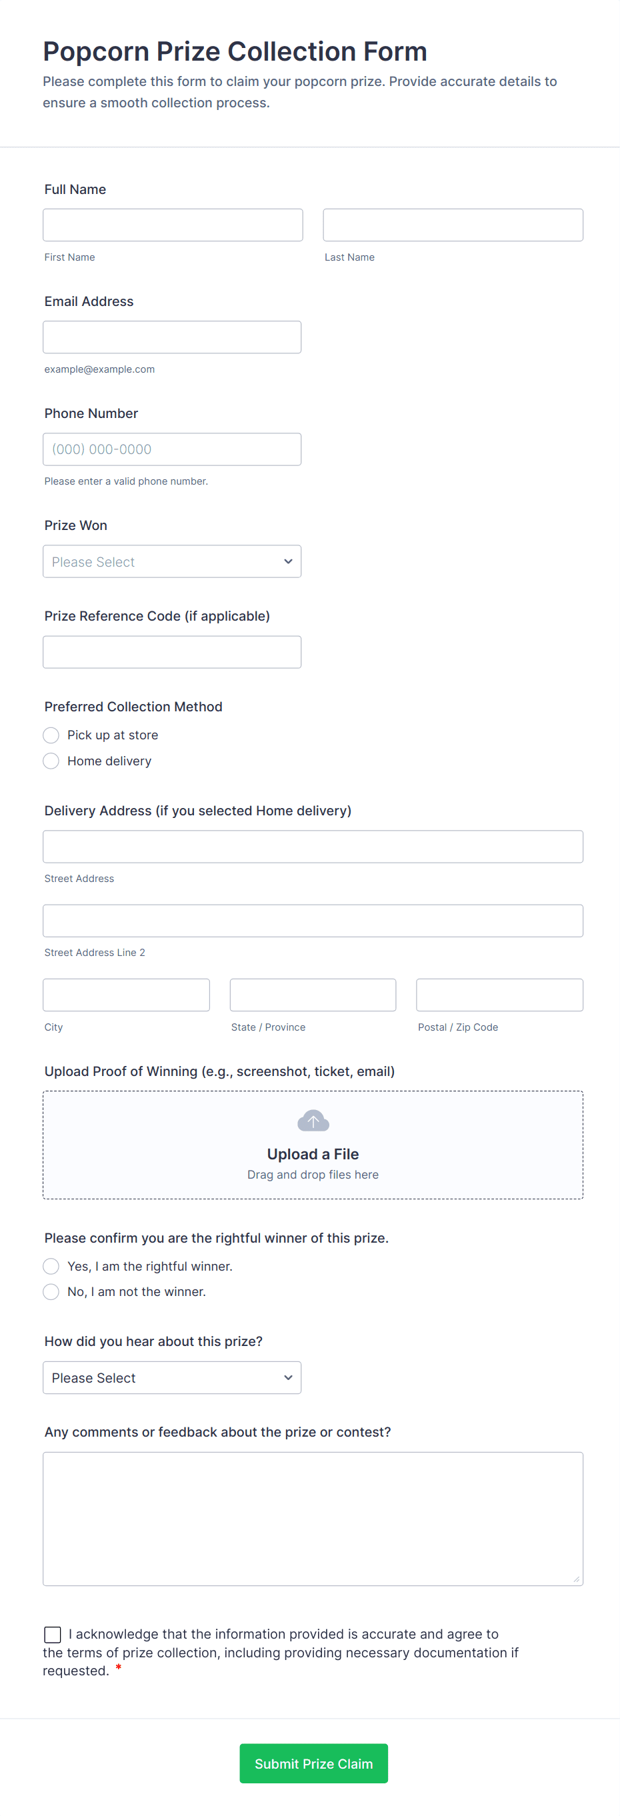Select No, I am not the winner

click(51, 1291)
